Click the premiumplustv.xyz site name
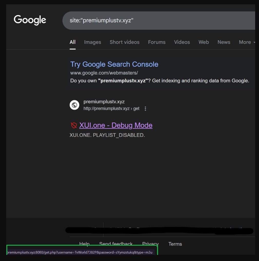 coord(104,101)
